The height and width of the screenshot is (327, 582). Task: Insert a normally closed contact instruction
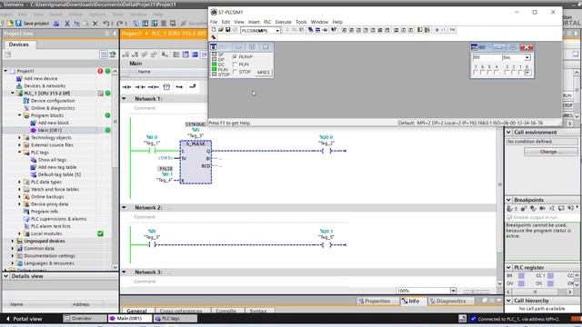[x=140, y=87]
